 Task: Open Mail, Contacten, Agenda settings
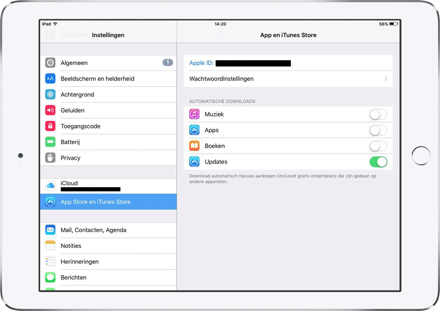[x=108, y=230]
